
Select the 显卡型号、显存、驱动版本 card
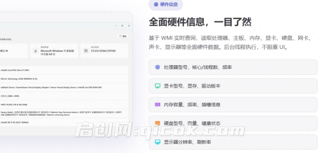233,86
